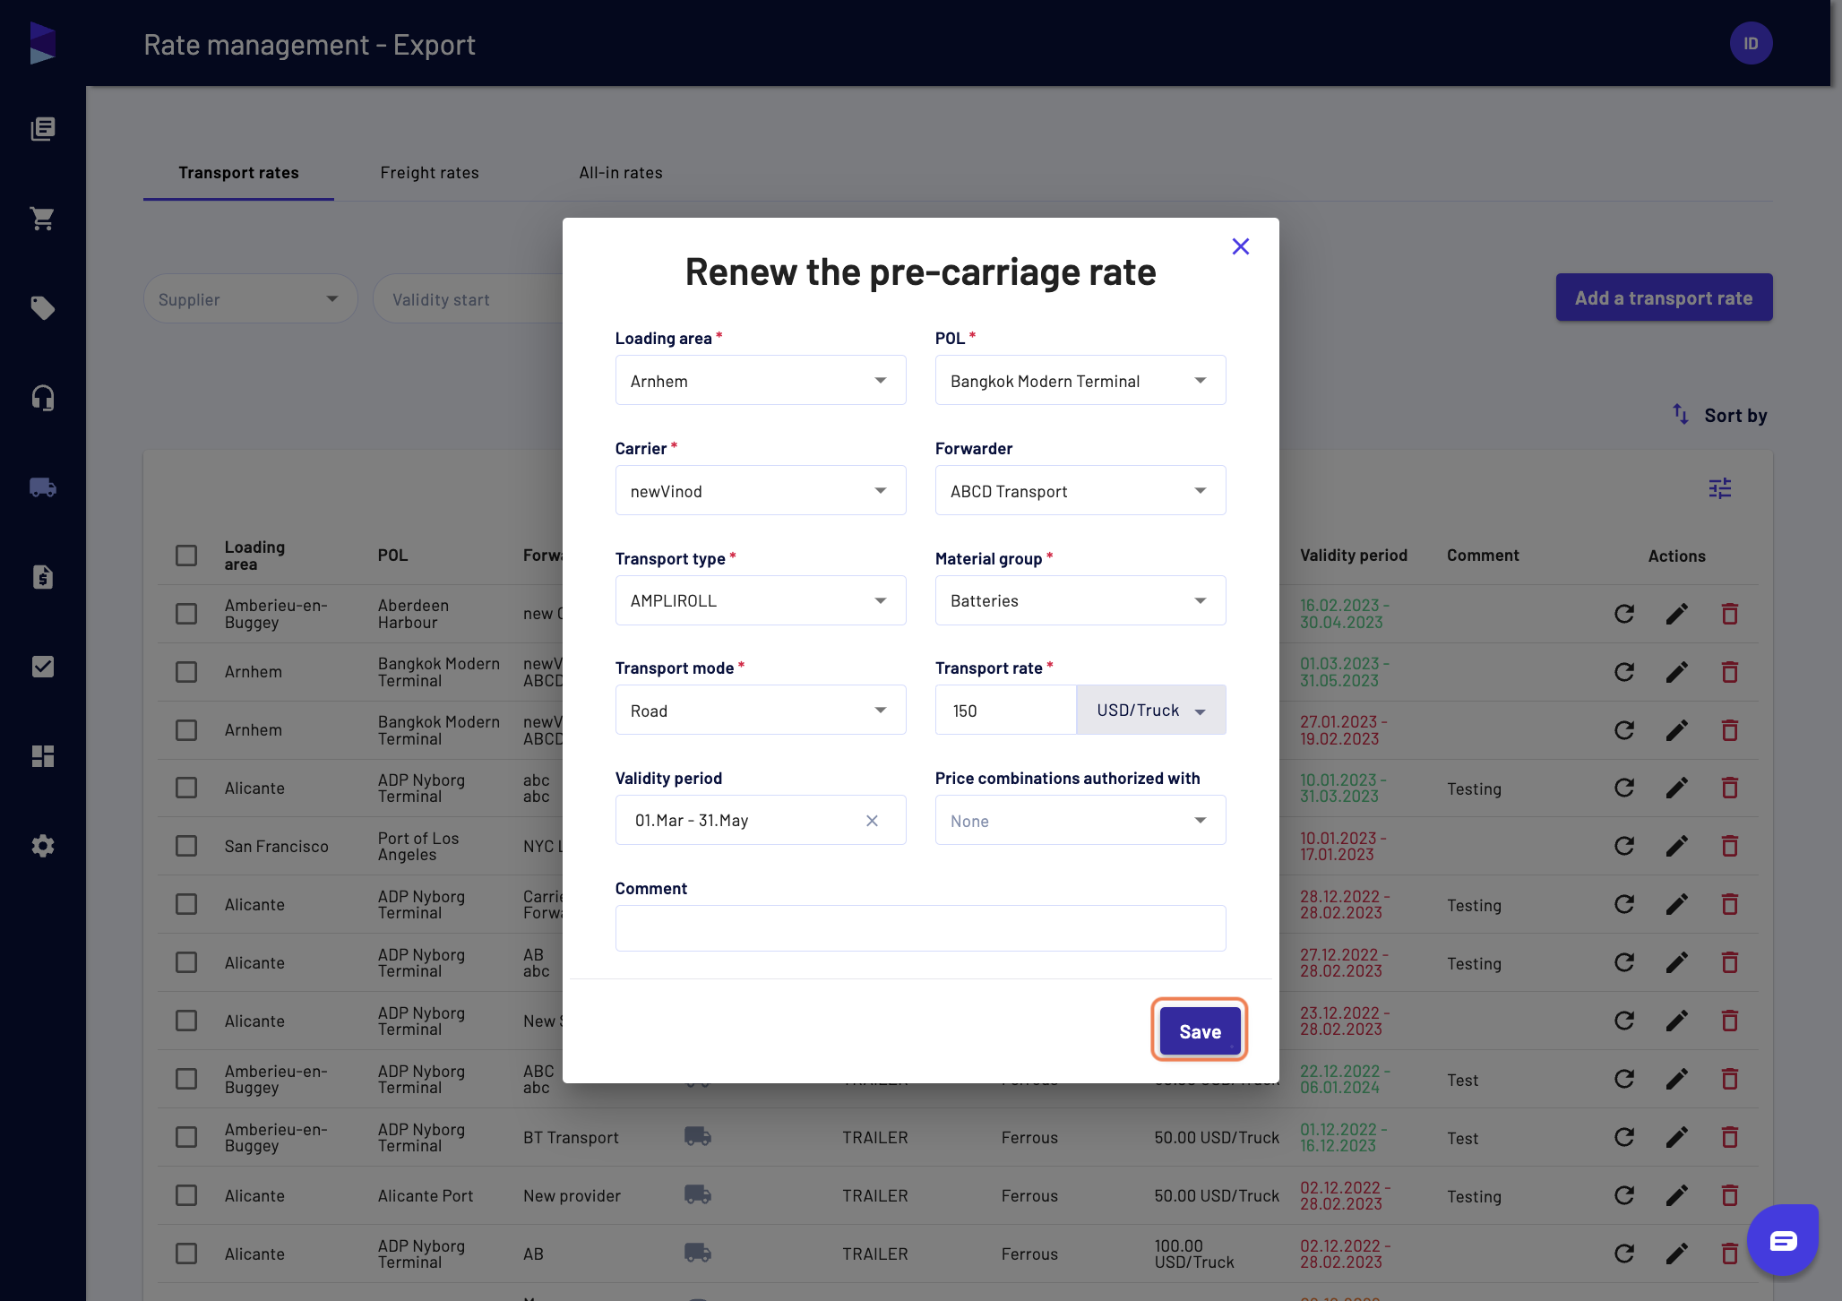Open the truck transport sidebar icon

tap(42, 487)
